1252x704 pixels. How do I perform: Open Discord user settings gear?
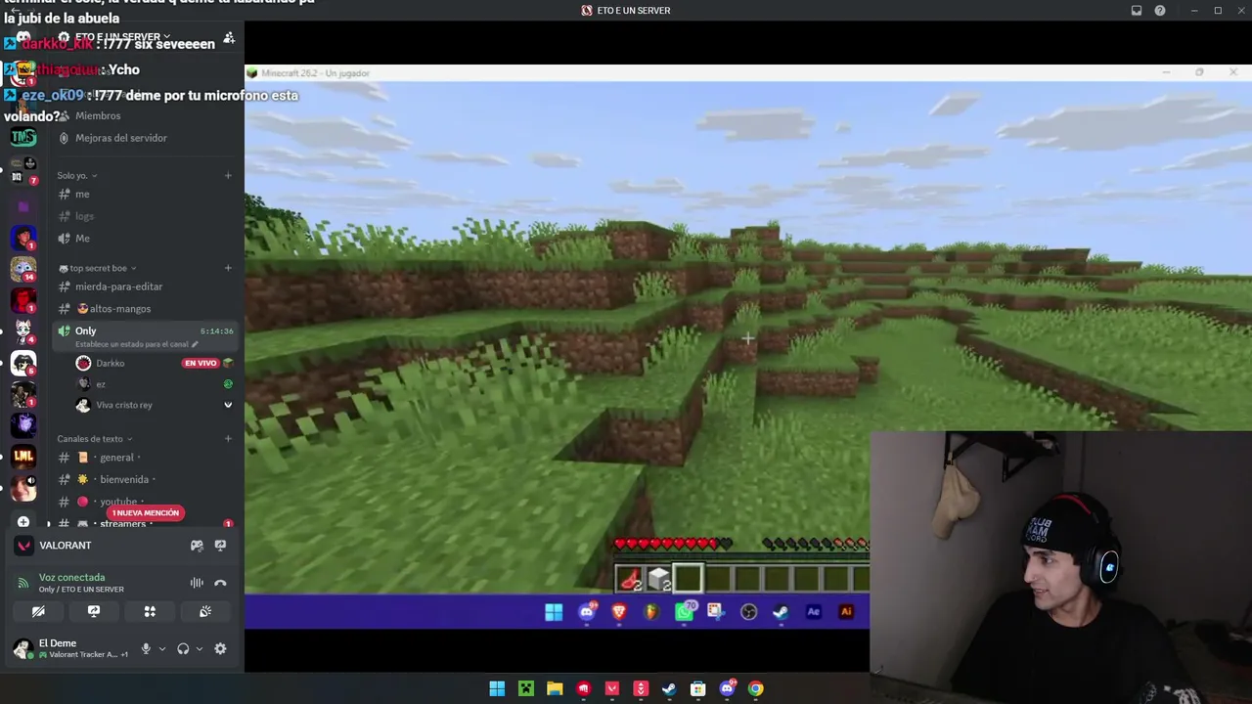[220, 648]
